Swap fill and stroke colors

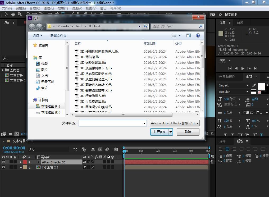pos(267,85)
